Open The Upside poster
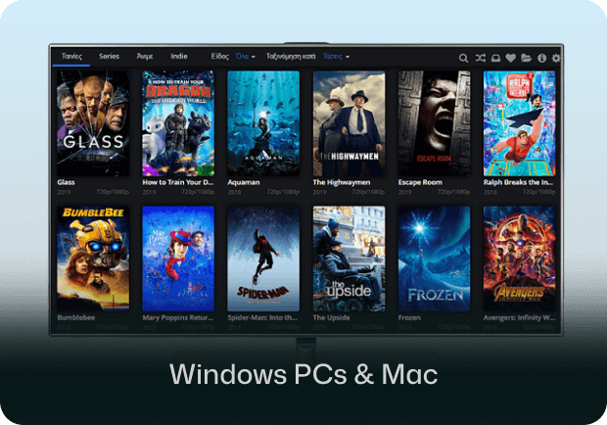 click(x=349, y=259)
